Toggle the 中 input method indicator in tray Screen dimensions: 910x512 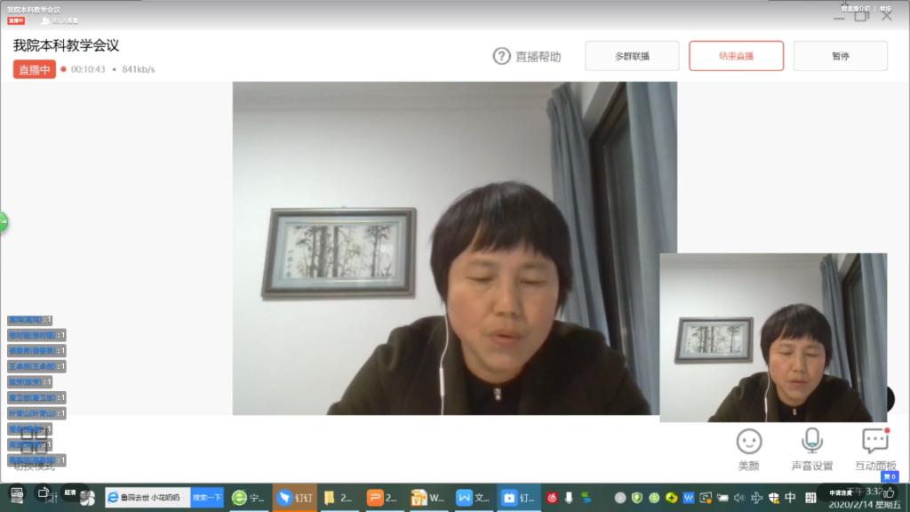[x=790, y=498]
